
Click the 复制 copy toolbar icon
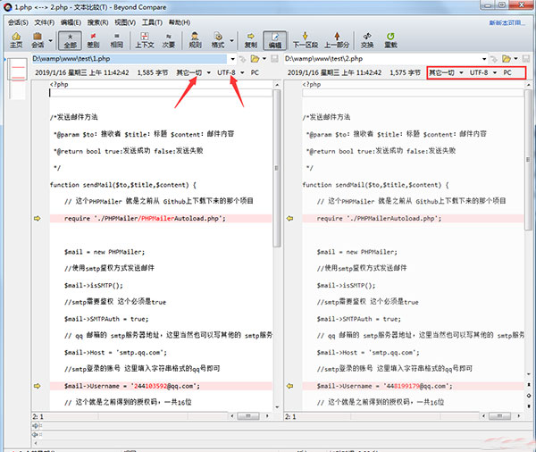250,40
